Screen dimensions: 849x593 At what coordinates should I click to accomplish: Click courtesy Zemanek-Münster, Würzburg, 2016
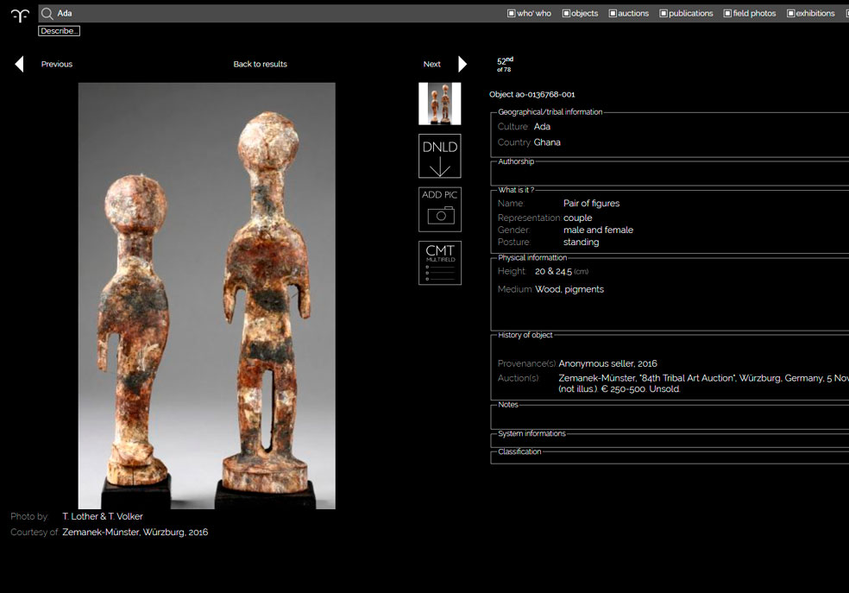(135, 533)
